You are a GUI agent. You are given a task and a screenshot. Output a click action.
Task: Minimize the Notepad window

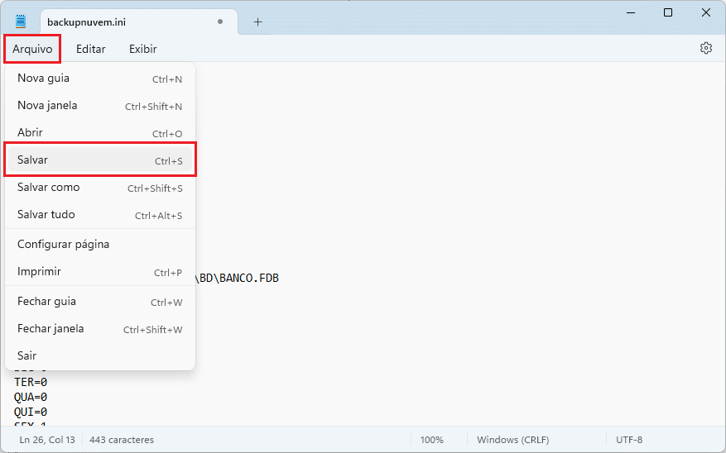coord(630,12)
